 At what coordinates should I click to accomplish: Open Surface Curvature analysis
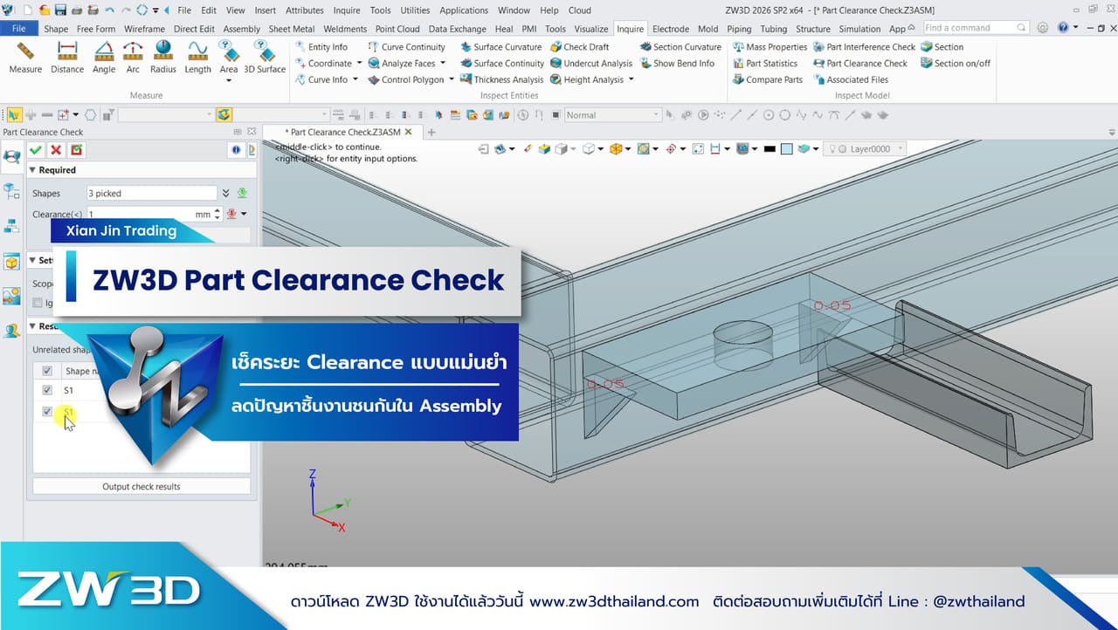point(501,47)
